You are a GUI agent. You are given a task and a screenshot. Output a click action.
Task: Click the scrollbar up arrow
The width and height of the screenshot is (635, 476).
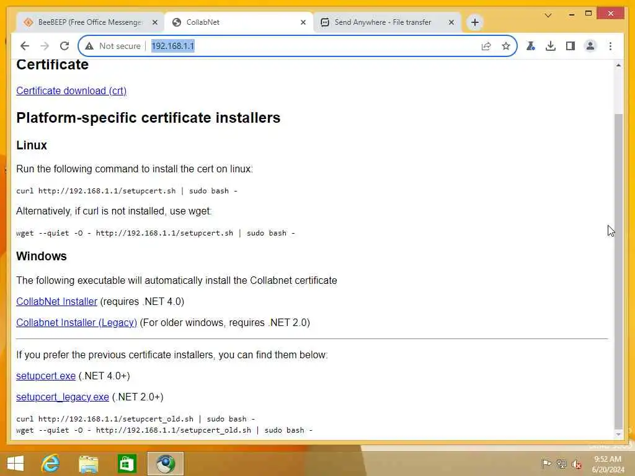pos(618,65)
